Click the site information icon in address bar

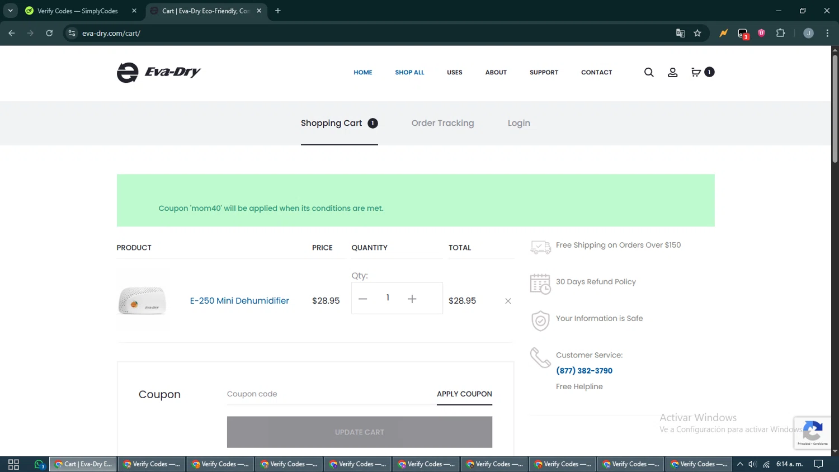pos(72,33)
